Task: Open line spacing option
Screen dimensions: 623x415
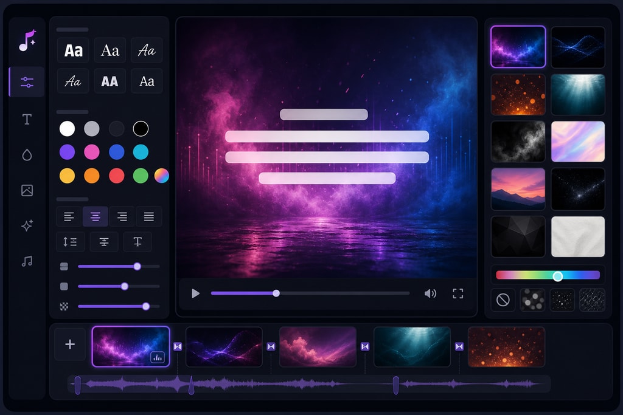Action: coord(71,242)
